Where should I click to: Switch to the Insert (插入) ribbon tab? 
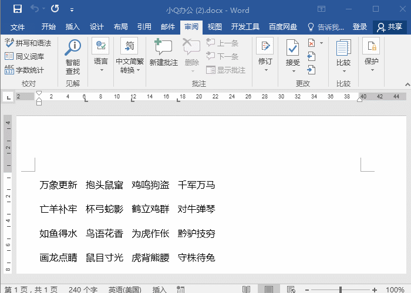(73, 27)
